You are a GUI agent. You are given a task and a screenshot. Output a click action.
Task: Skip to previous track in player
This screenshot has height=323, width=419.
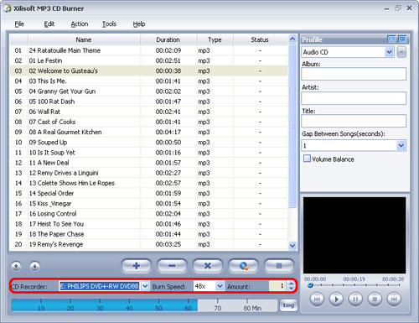click(x=317, y=300)
